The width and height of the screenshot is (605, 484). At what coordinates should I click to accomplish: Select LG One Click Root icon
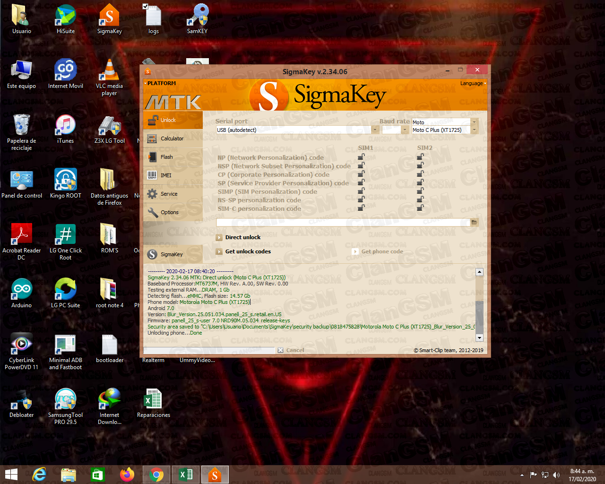click(x=66, y=242)
